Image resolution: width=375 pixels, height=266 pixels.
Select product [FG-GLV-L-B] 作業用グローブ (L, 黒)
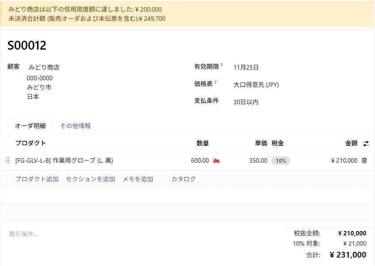click(64, 160)
